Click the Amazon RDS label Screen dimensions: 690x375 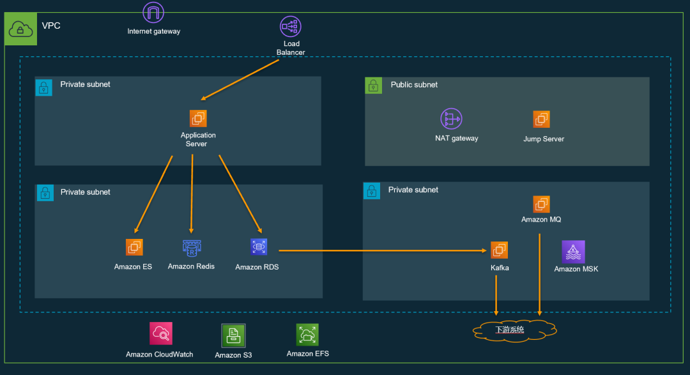[257, 267]
